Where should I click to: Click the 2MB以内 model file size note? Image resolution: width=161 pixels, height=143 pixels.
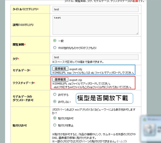click(93, 73)
